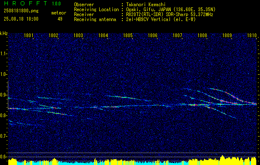Click the Observer field label
Screen dimensions: 260x165
coord(84,5)
